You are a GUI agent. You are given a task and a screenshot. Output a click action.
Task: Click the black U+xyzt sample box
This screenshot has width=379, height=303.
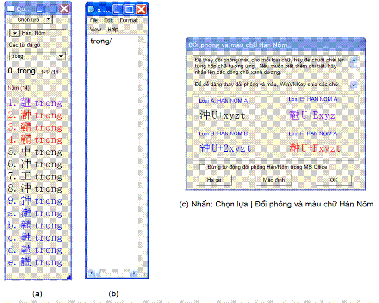[231, 115]
